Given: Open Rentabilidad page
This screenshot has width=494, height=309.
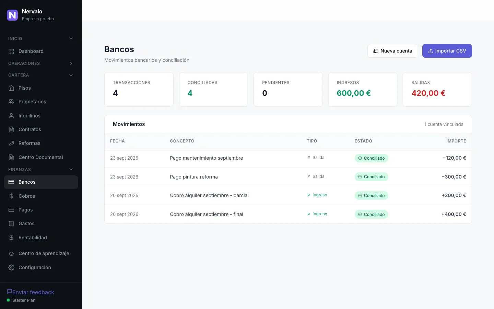Looking at the screenshot, I should pyautogui.click(x=41, y=238).
